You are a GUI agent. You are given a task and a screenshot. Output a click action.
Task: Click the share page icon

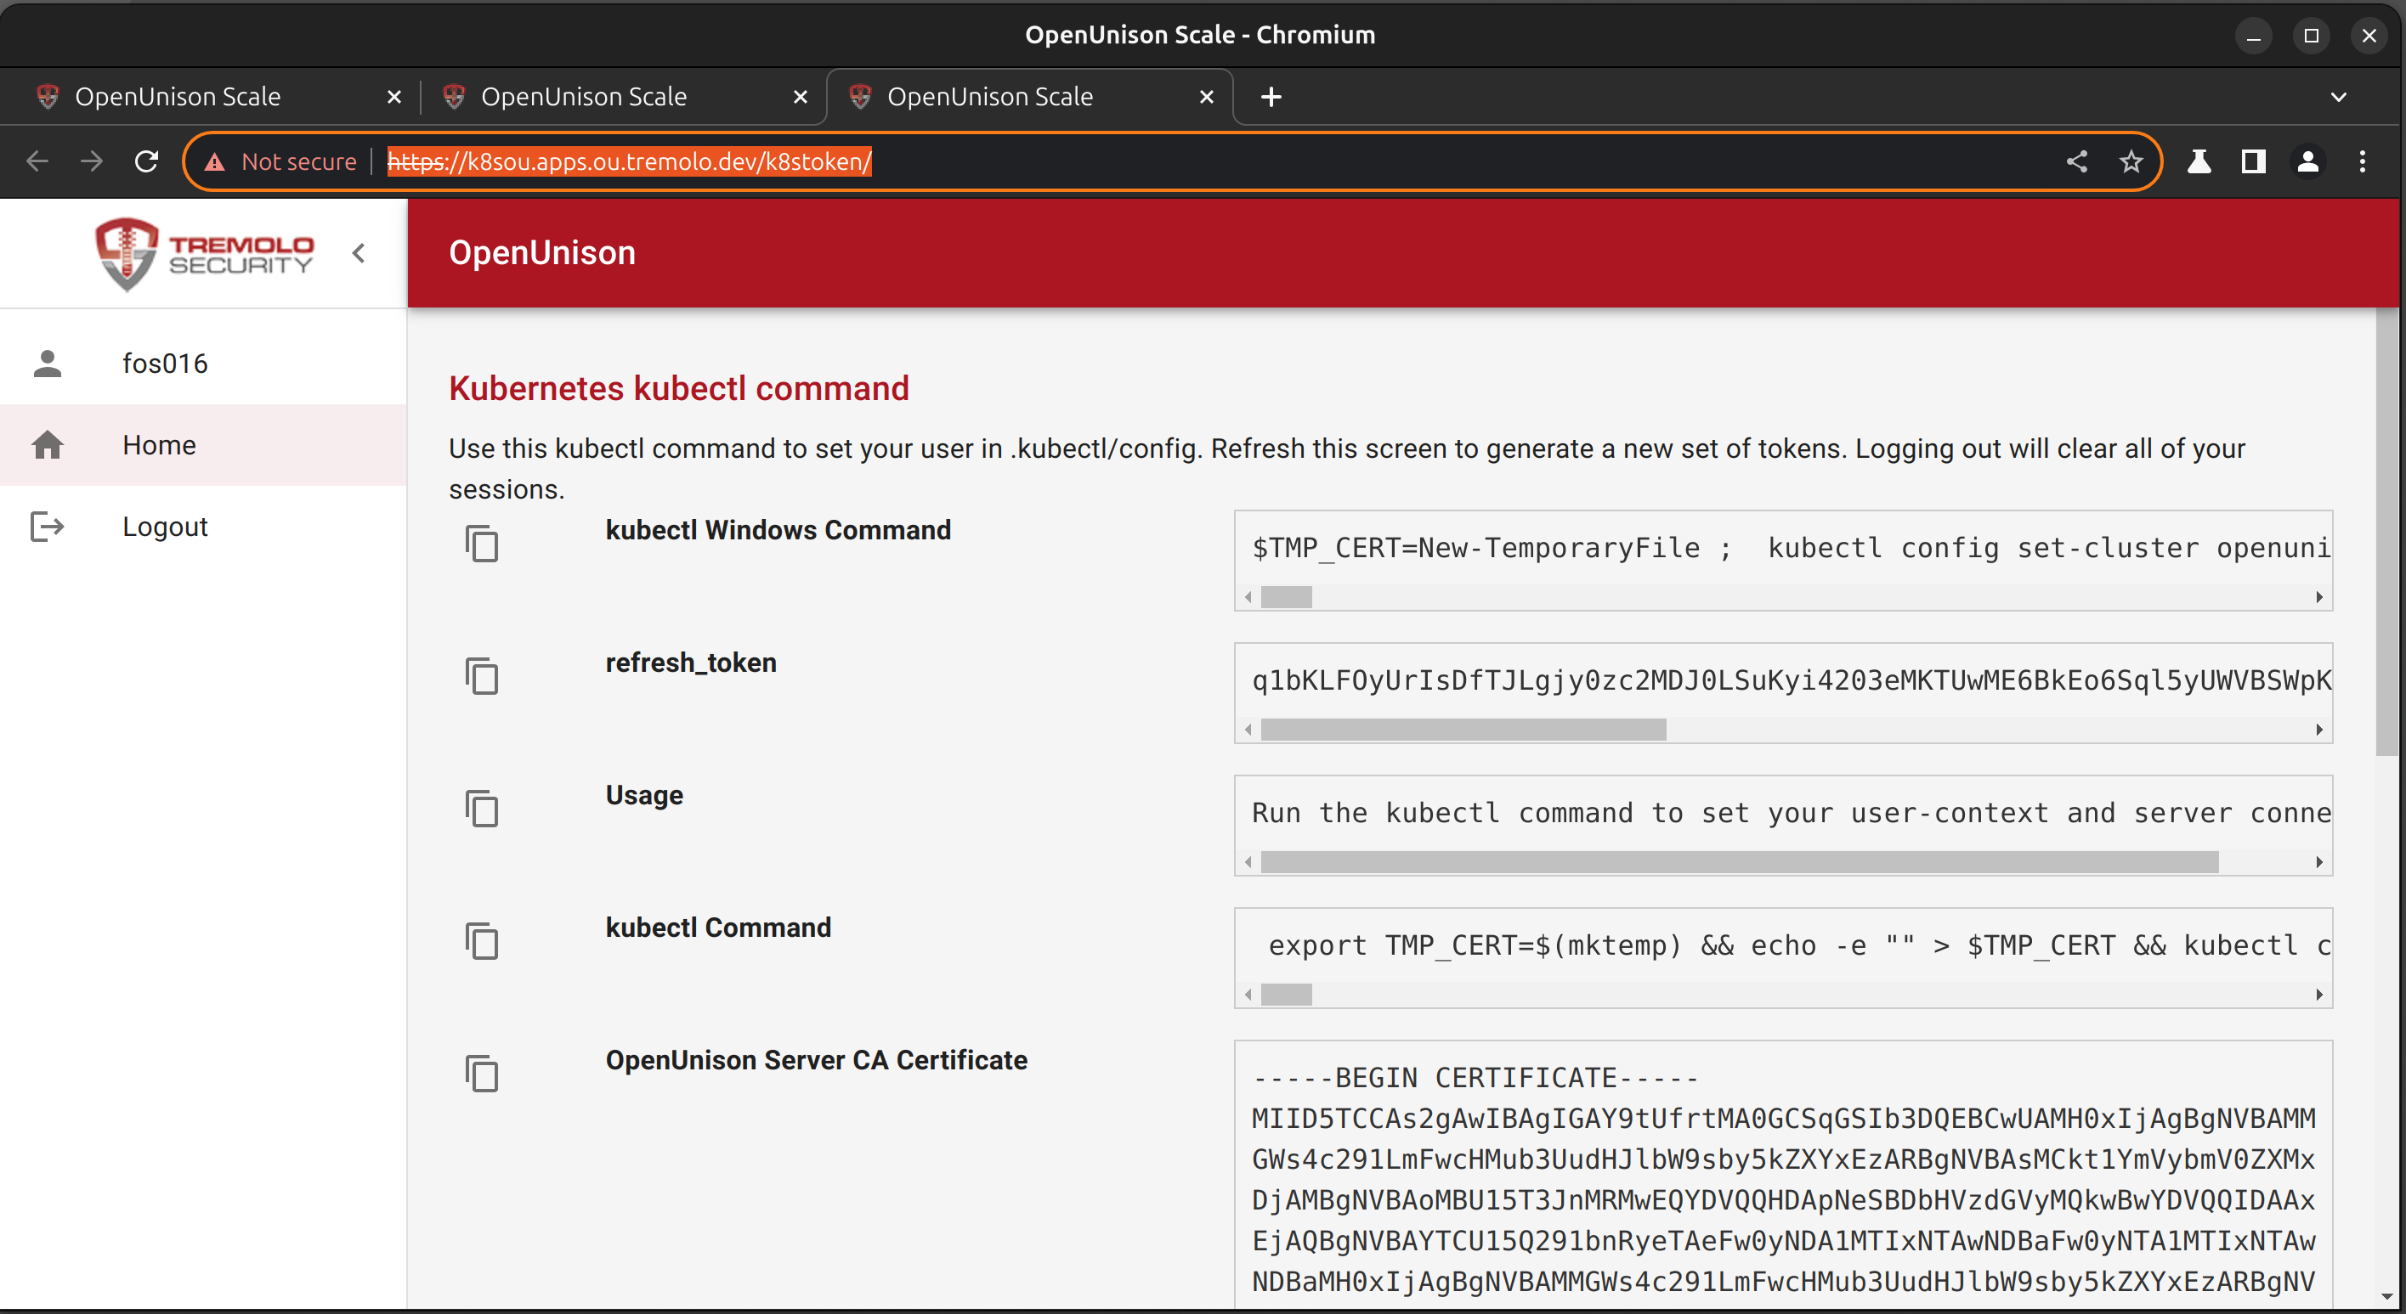[2076, 161]
